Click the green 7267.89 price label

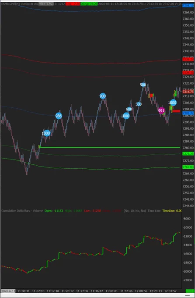coord(188,167)
